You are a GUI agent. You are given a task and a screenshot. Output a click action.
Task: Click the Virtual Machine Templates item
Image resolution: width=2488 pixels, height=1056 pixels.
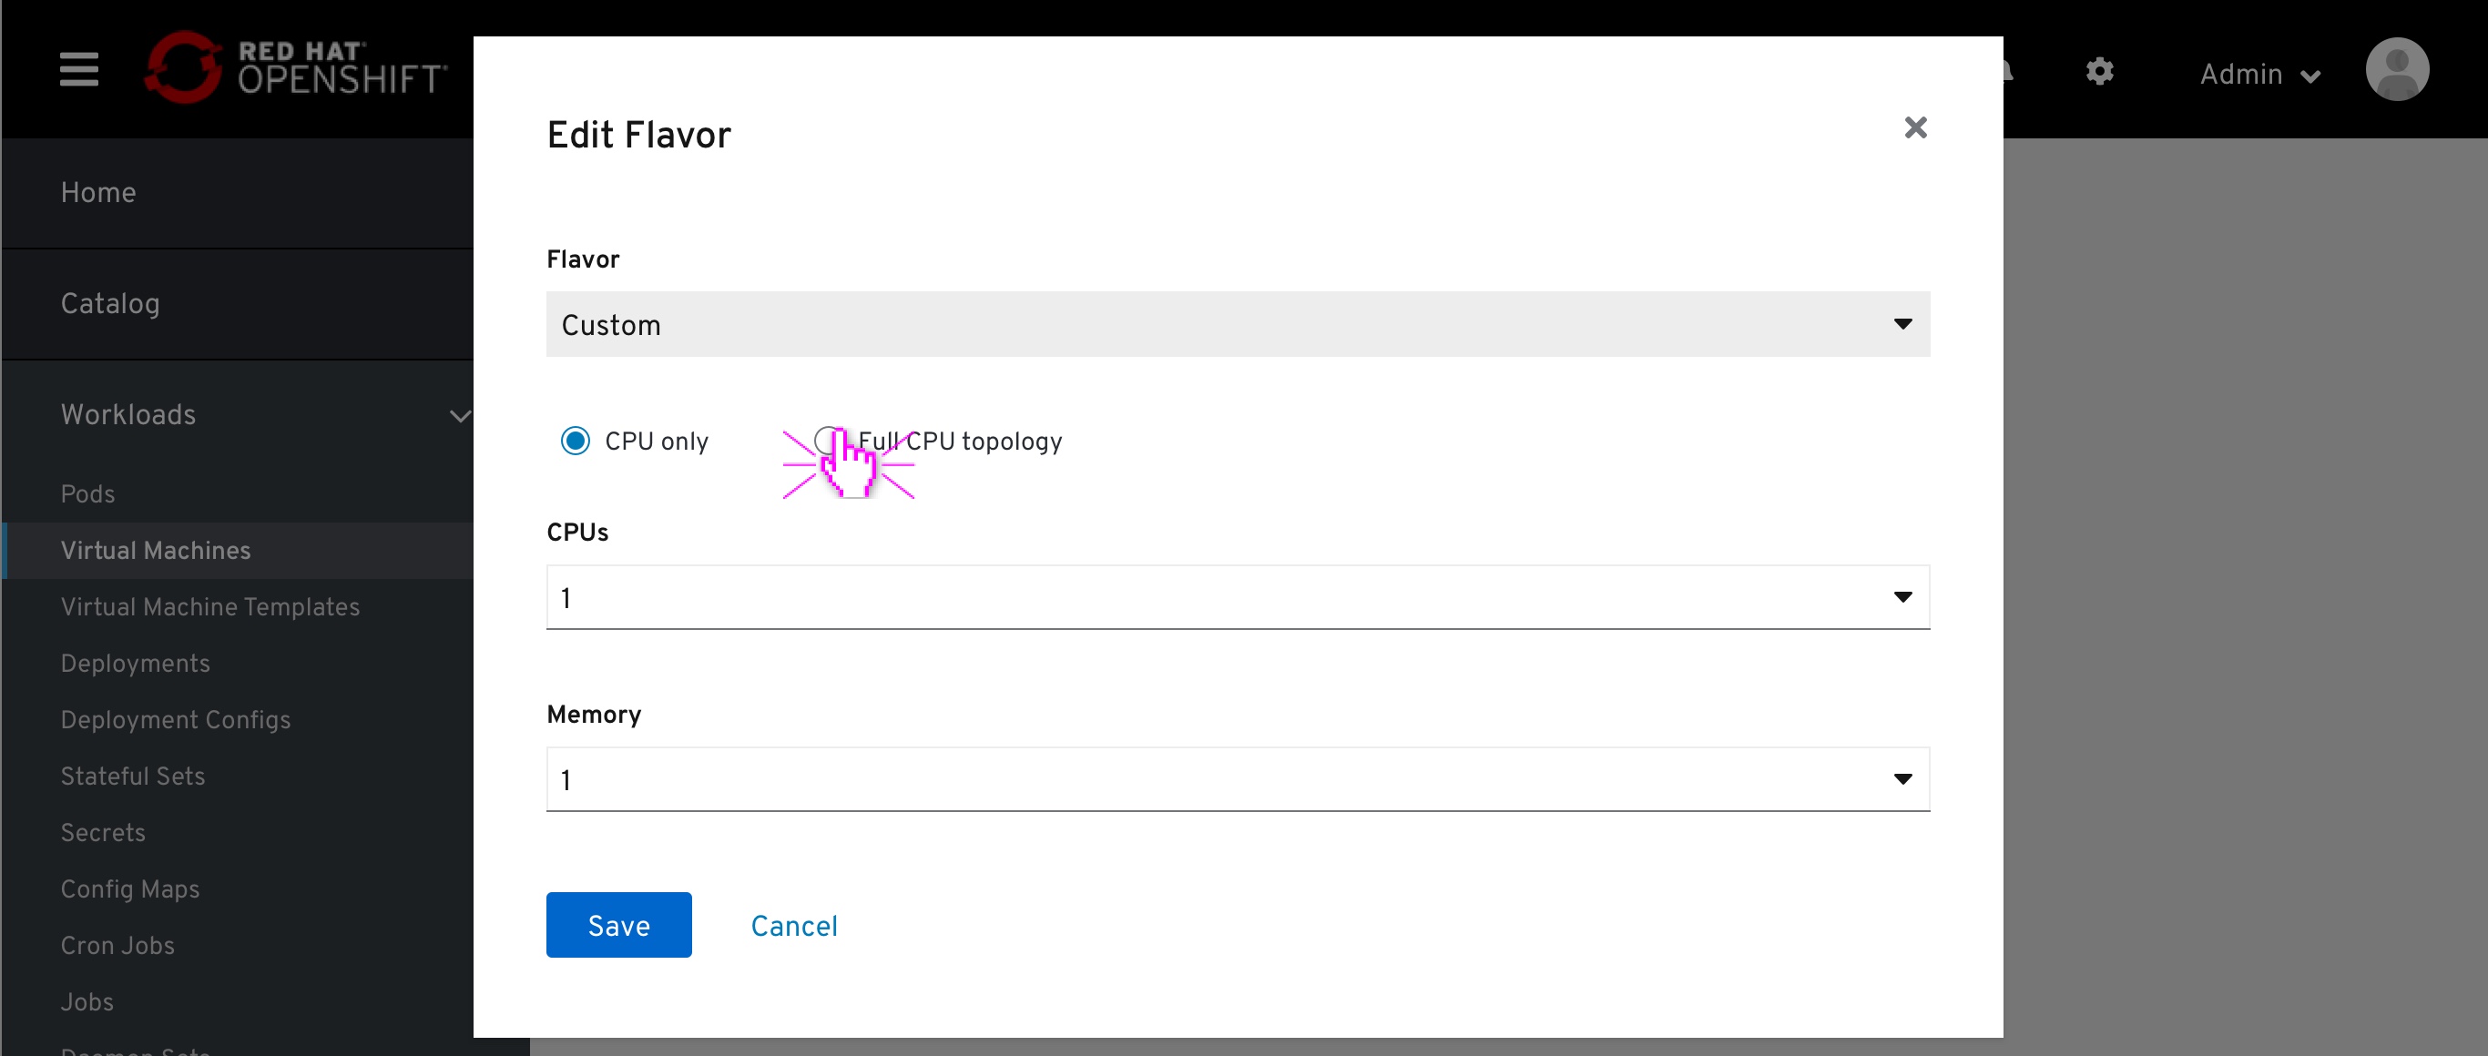click(x=211, y=605)
